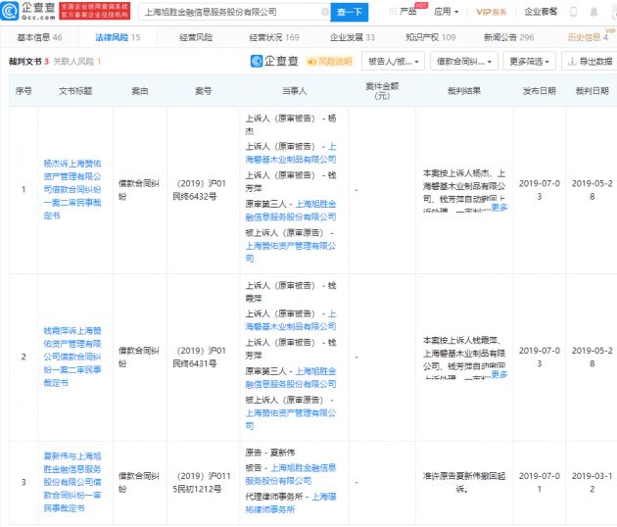Image resolution: width=617 pixels, height=527 pixels.
Task: Switch to 历史信息 tab
Action: 588,37
